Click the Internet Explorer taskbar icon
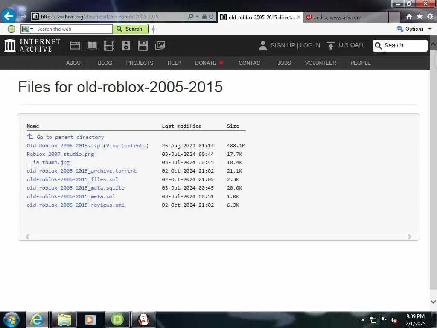This screenshot has width=437, height=328. (37, 319)
